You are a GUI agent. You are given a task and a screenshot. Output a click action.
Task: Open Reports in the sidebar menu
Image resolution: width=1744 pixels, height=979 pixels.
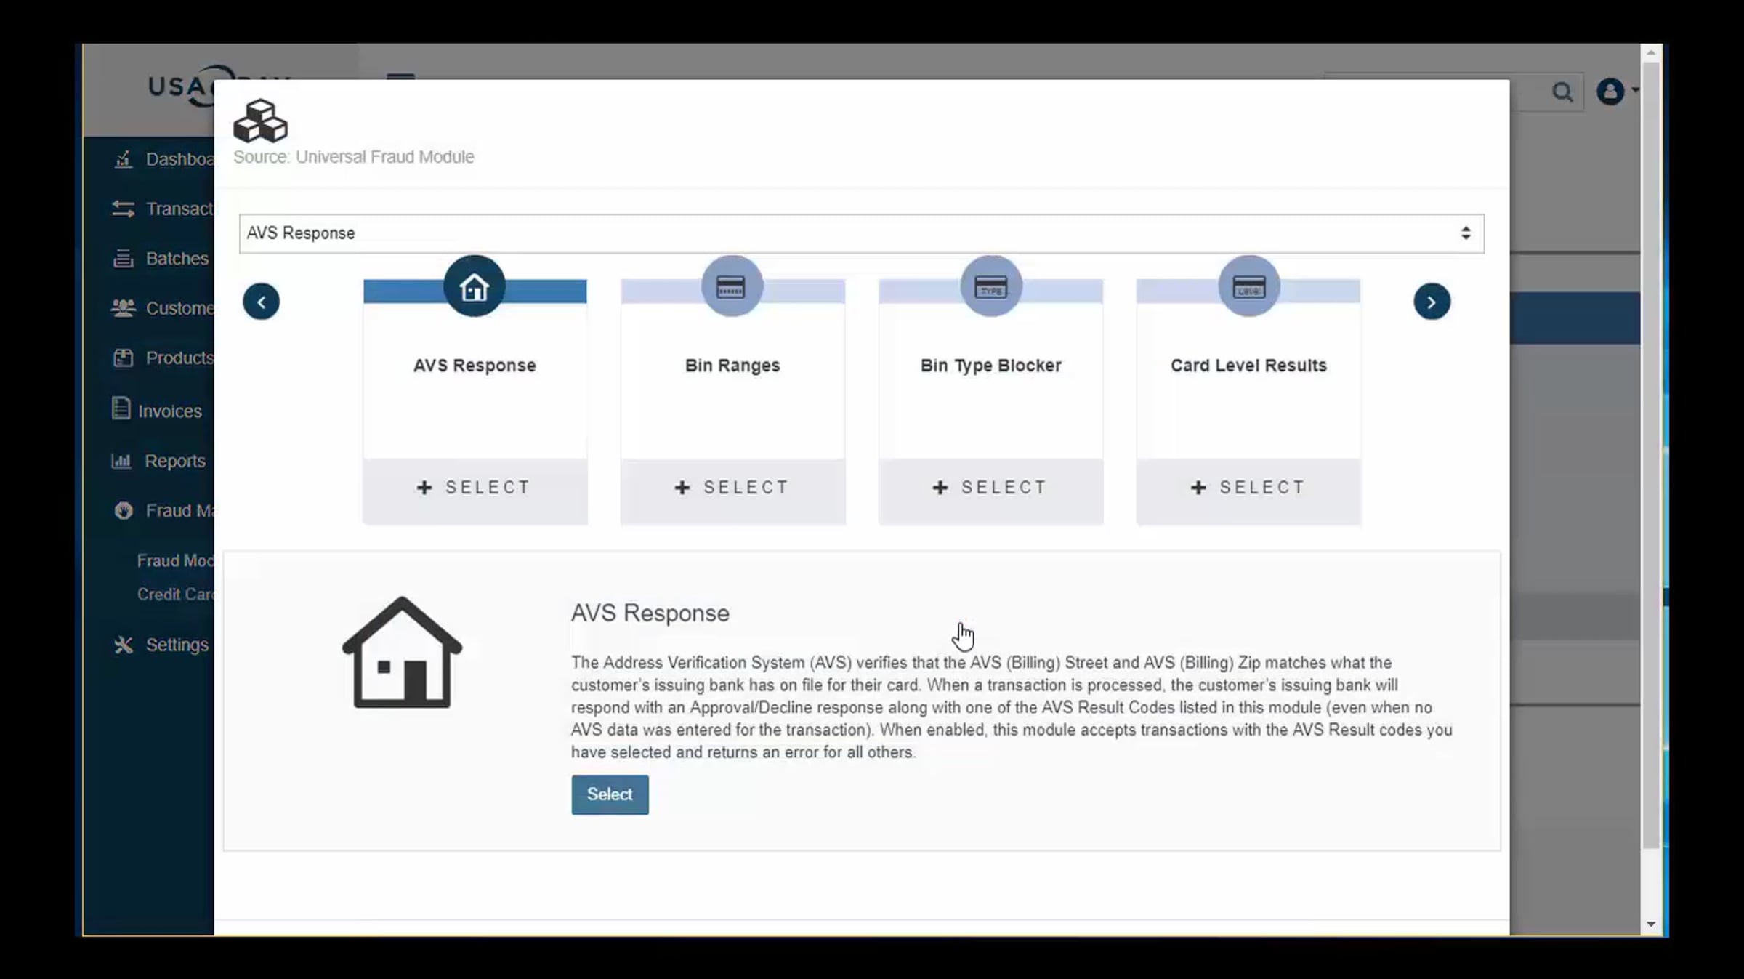coord(174,461)
